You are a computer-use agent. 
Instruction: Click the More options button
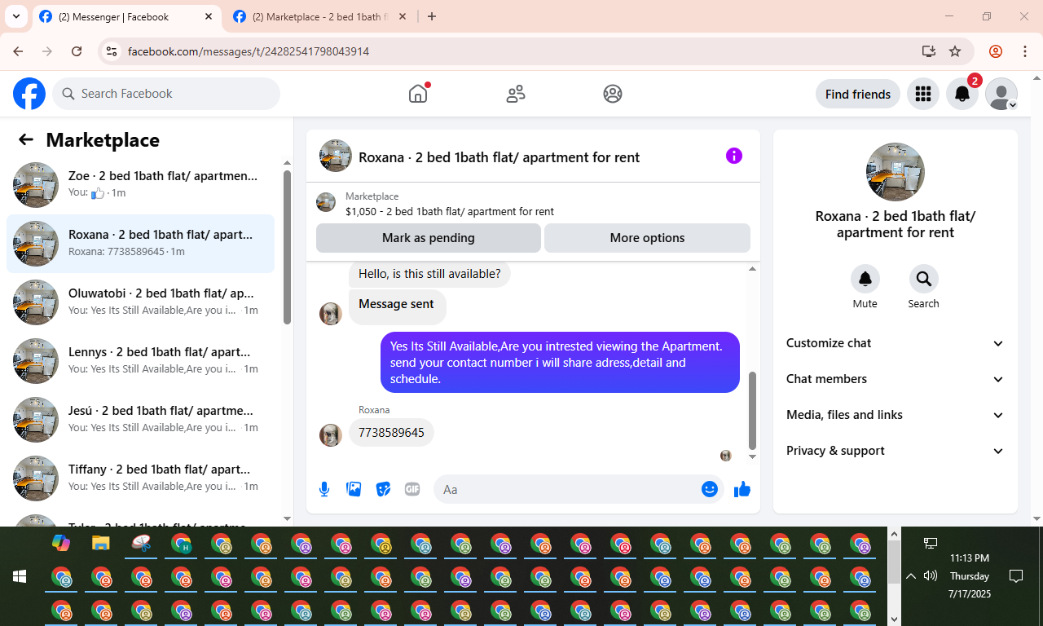647,238
